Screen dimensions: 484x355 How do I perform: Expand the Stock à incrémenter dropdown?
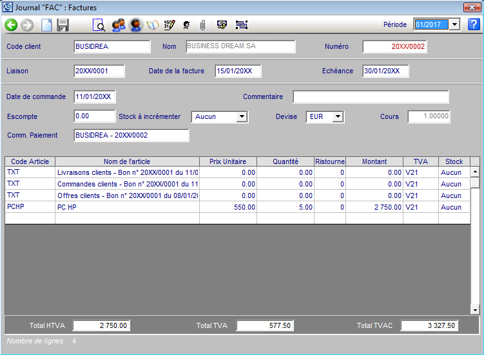[x=242, y=117]
